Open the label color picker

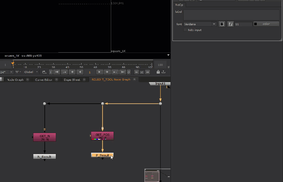point(266,24)
